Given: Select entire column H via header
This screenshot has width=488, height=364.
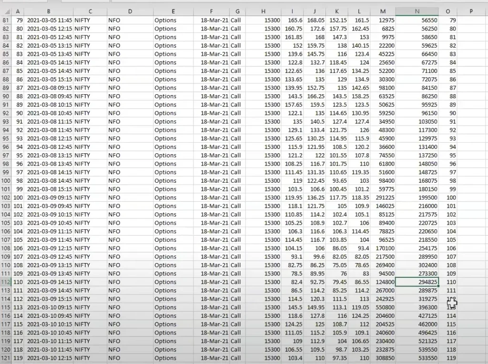Looking at the screenshot, I should [264, 11].
